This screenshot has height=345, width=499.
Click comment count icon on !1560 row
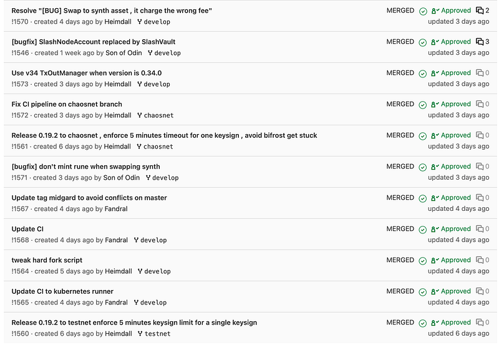click(480, 323)
